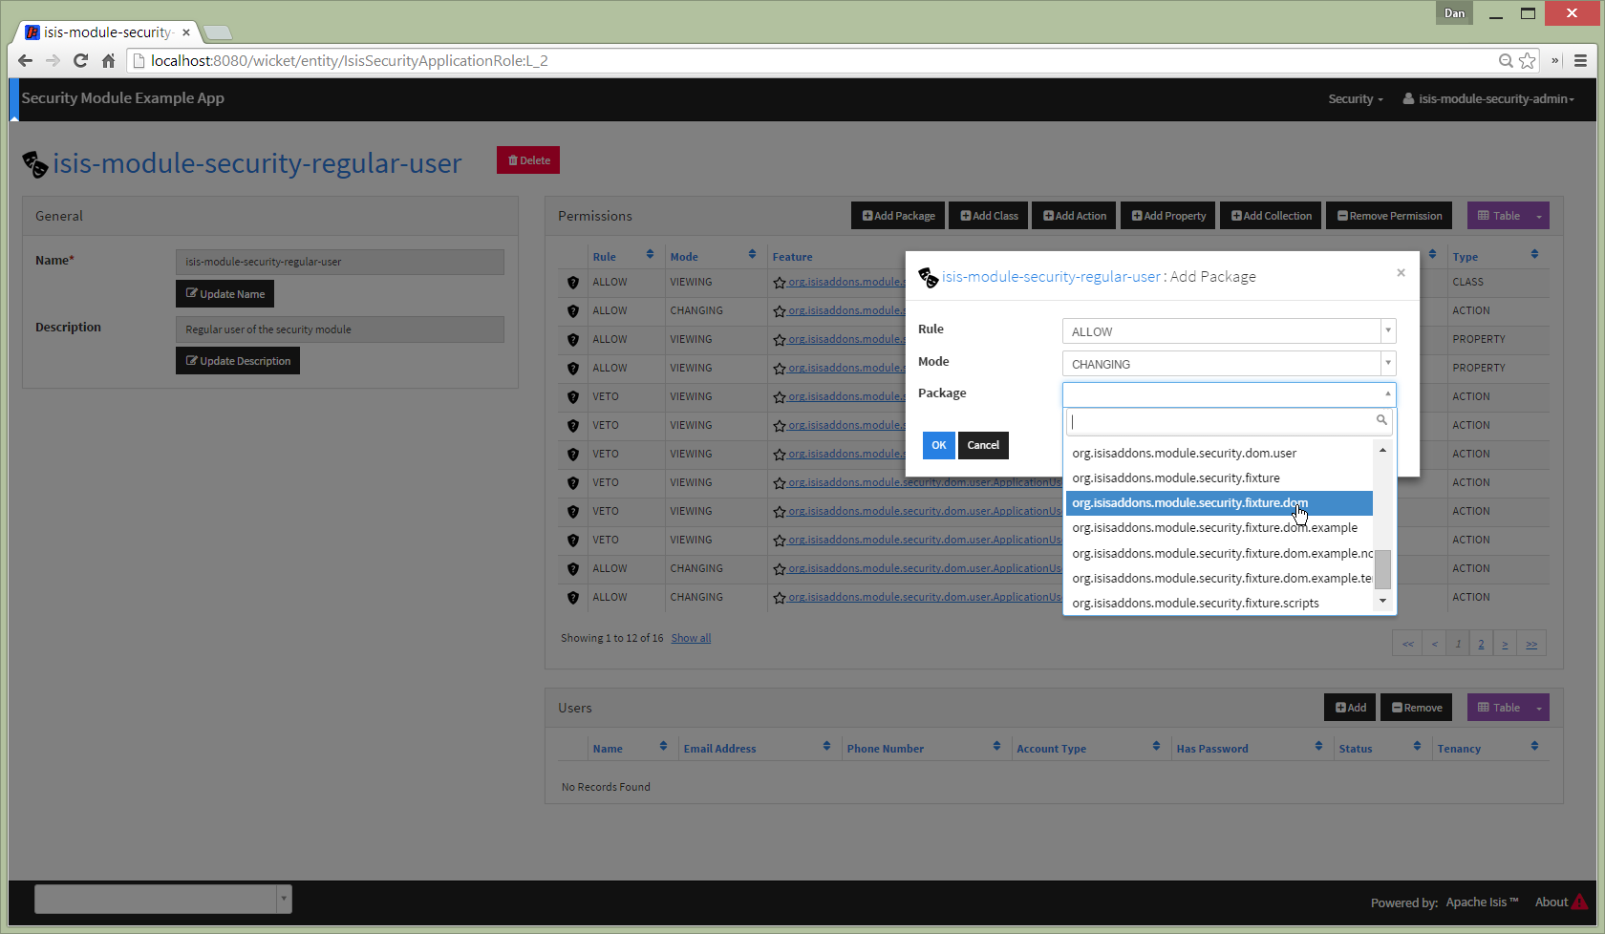Go to page 2 of permissions
Viewport: 1605px width, 934px height.
(1482, 644)
